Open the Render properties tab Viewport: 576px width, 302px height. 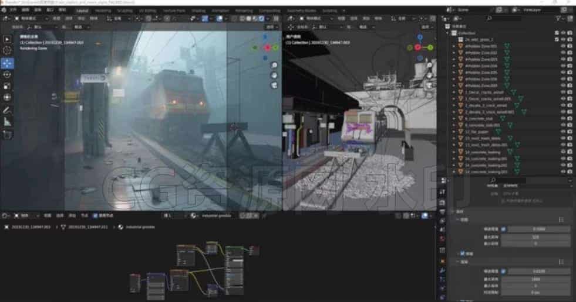[x=442, y=203]
